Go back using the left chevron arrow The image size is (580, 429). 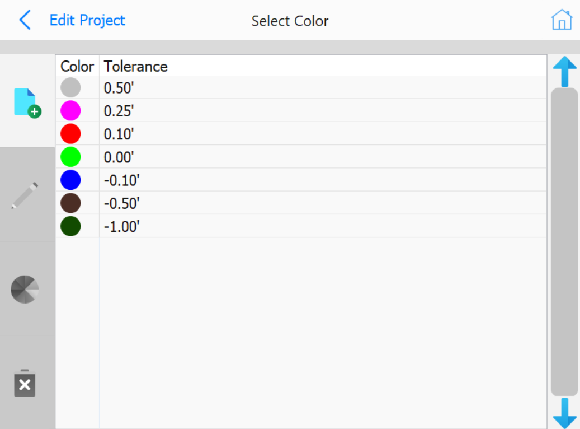click(x=25, y=20)
